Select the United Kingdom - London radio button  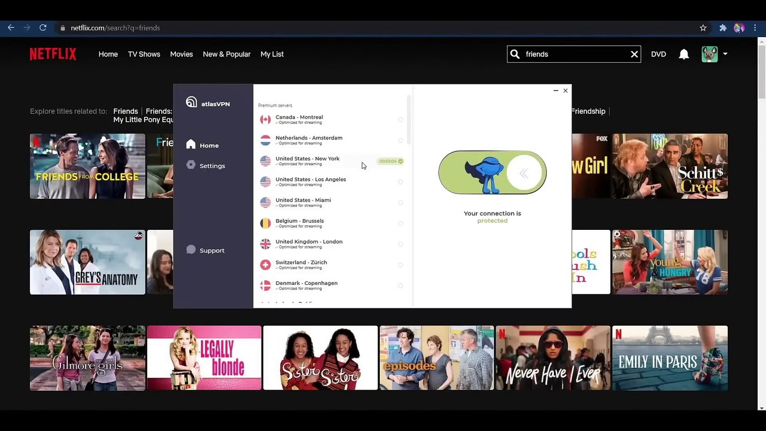[400, 244]
